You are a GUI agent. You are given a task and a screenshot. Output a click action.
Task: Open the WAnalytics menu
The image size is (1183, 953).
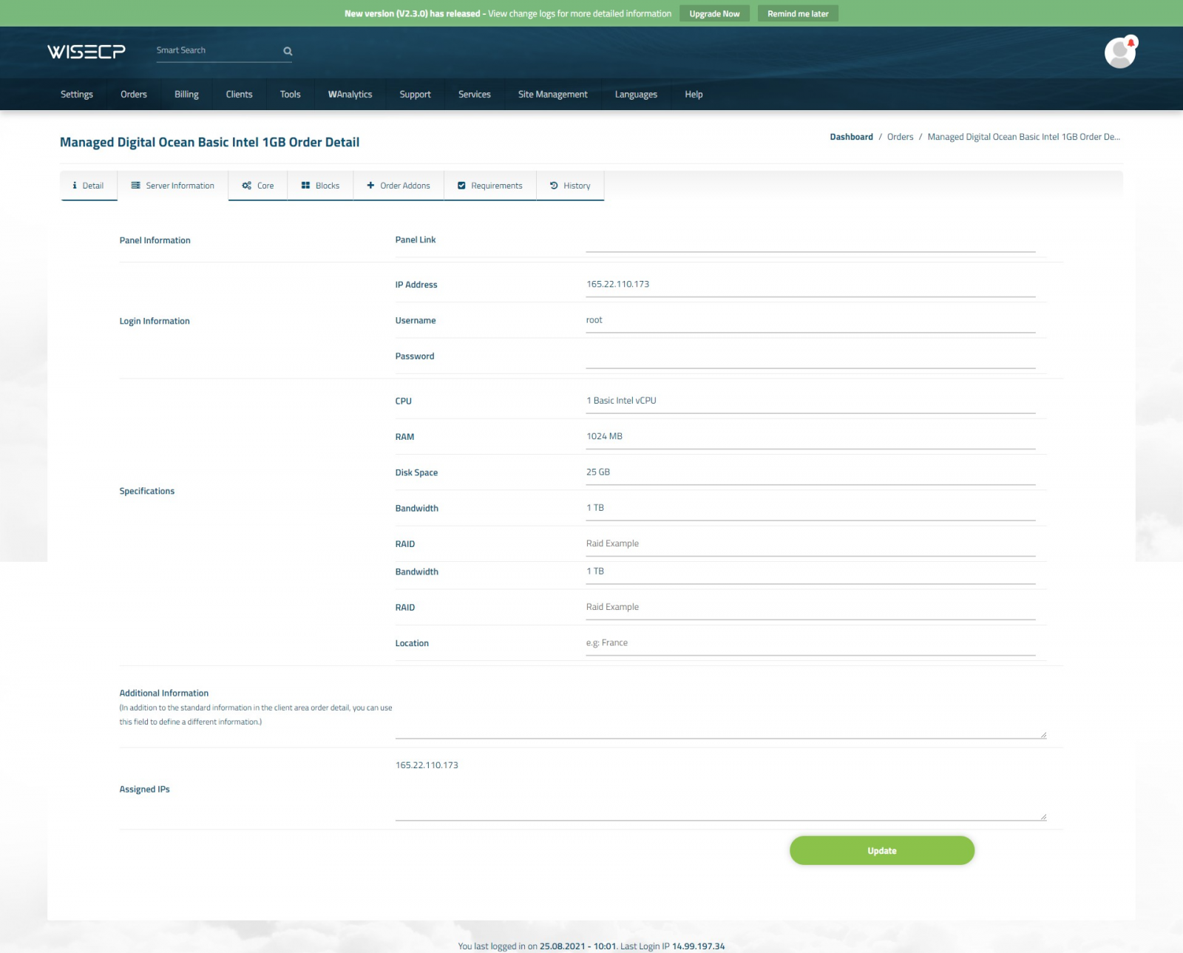(x=350, y=95)
